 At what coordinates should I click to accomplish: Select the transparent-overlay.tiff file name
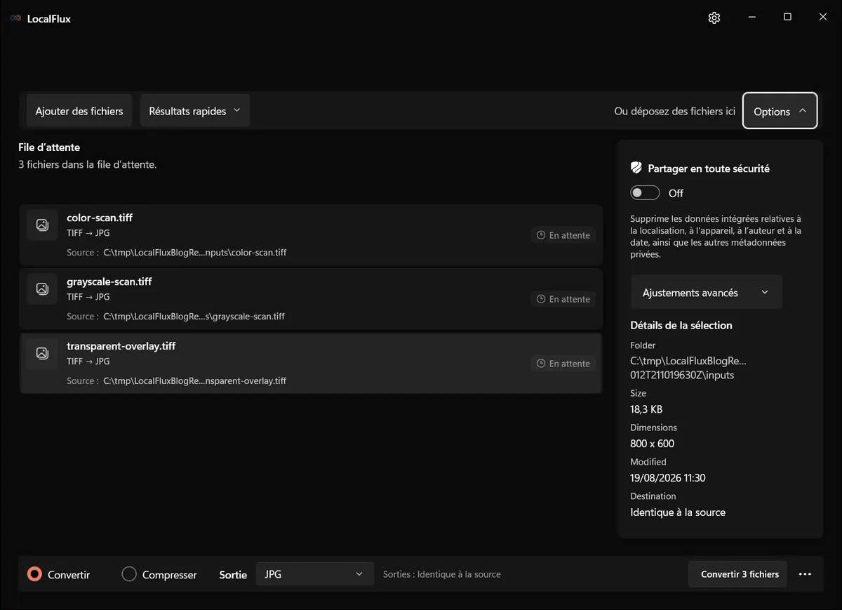121,346
